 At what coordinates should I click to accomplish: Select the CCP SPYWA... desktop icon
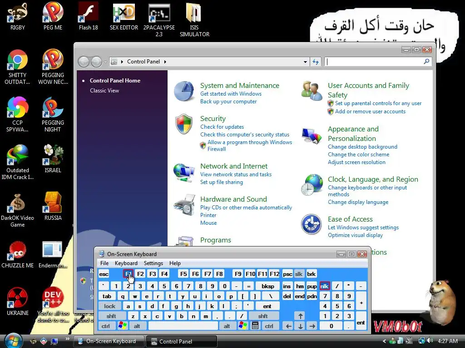coord(18,107)
